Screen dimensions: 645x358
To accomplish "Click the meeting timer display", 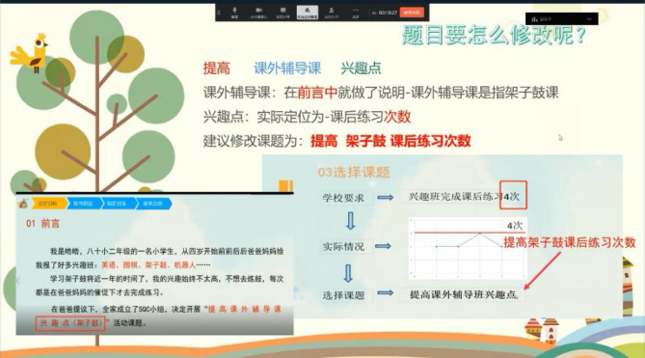I will (388, 13).
